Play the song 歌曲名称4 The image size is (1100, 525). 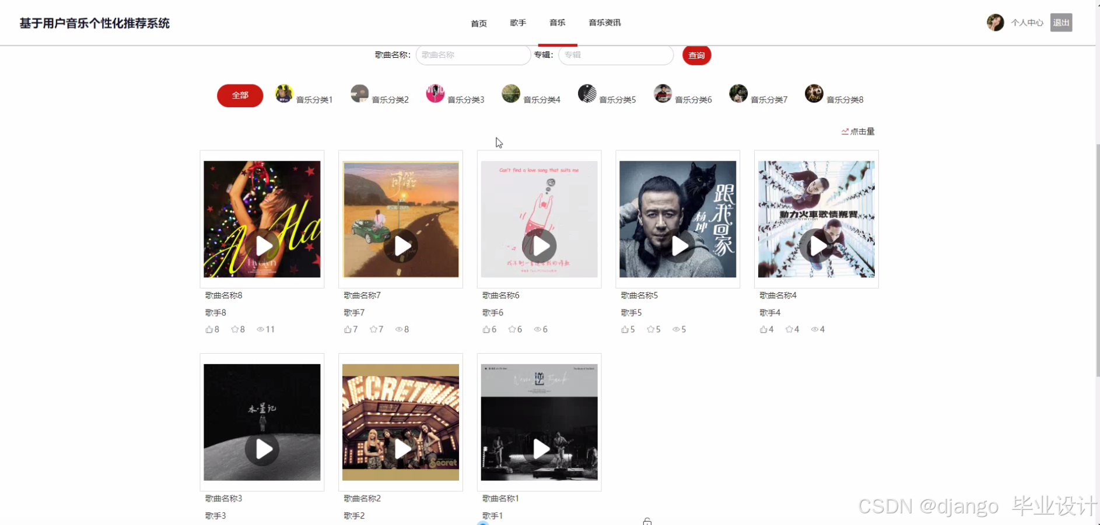[817, 246]
